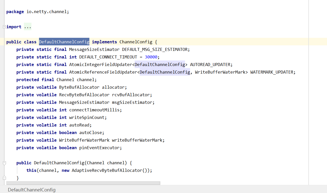The height and width of the screenshot is (193, 327).
Task: Click the msgSizeEstimator field name
Action: 132,102
